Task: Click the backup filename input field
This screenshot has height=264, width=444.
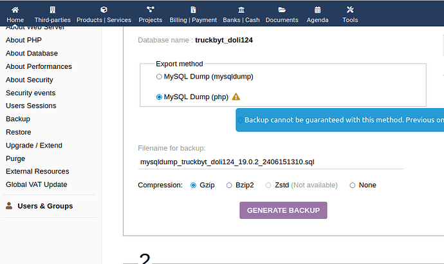Action: pyautogui.click(x=270, y=162)
